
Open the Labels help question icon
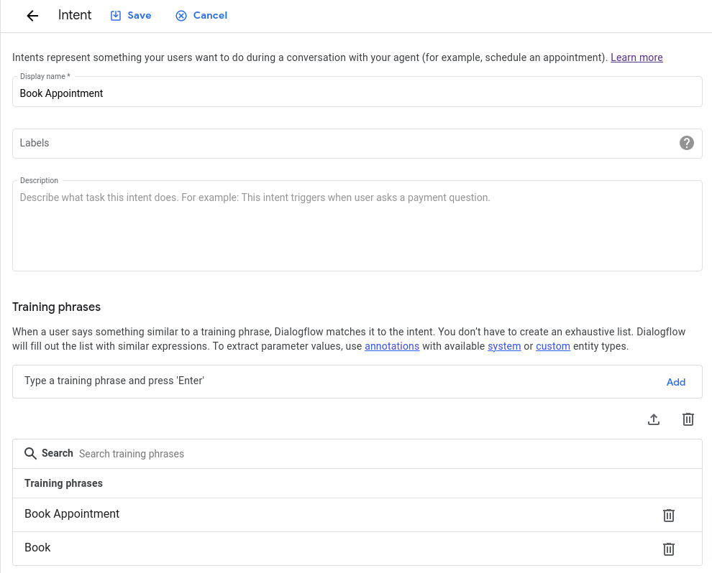(x=687, y=143)
